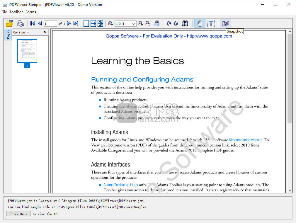Open a PDF file with folder icon

click(x=9, y=23)
